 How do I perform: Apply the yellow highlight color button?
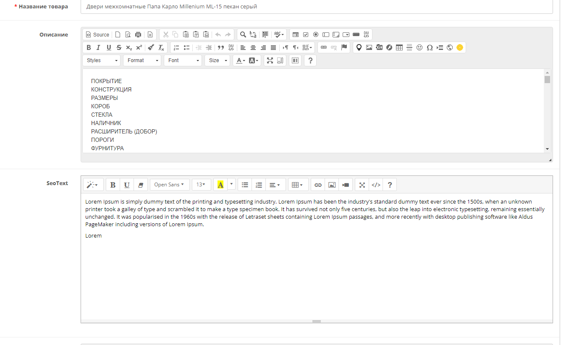pyautogui.click(x=220, y=185)
